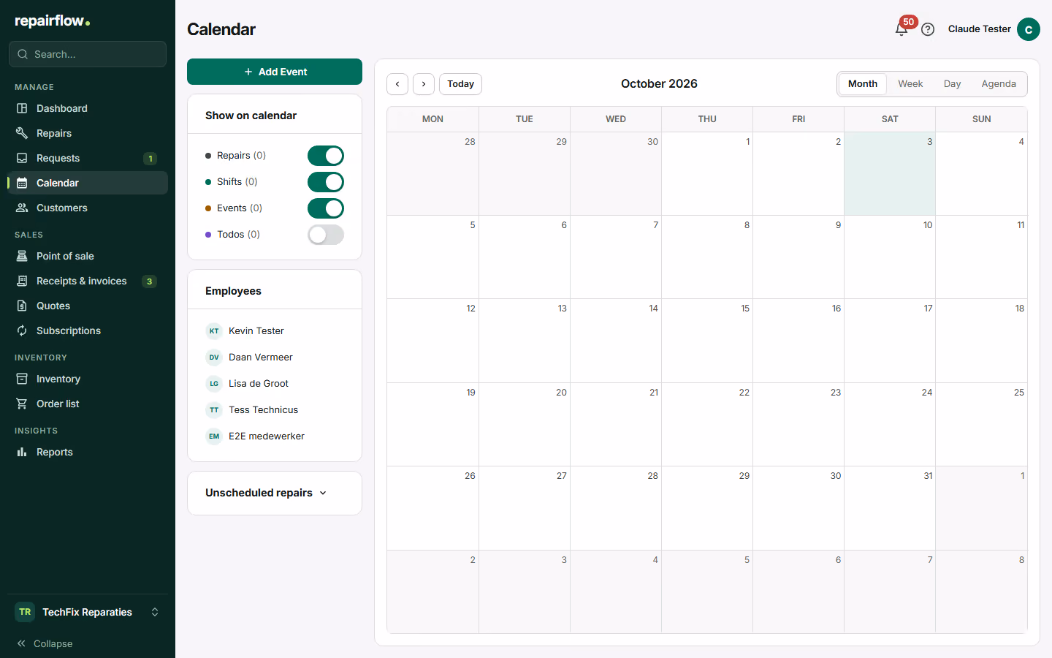Turn off the Repairs calendar toggle
1052x658 pixels.
point(326,156)
